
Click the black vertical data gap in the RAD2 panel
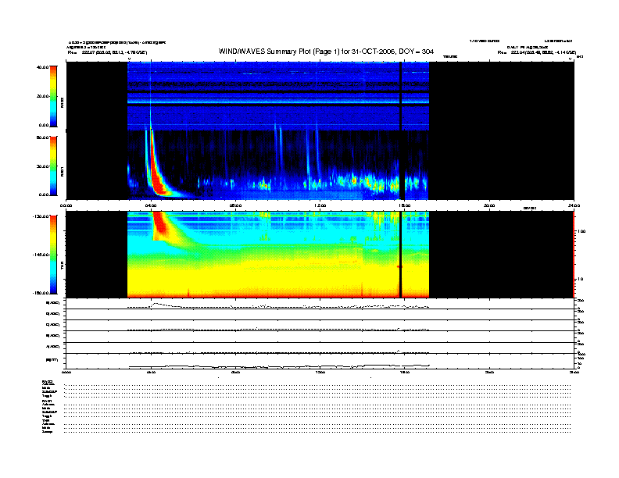click(x=401, y=96)
